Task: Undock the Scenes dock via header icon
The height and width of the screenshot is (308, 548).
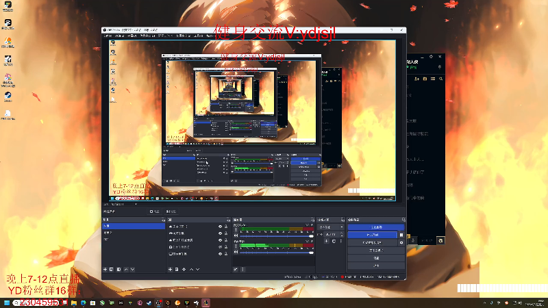Action: point(163,220)
